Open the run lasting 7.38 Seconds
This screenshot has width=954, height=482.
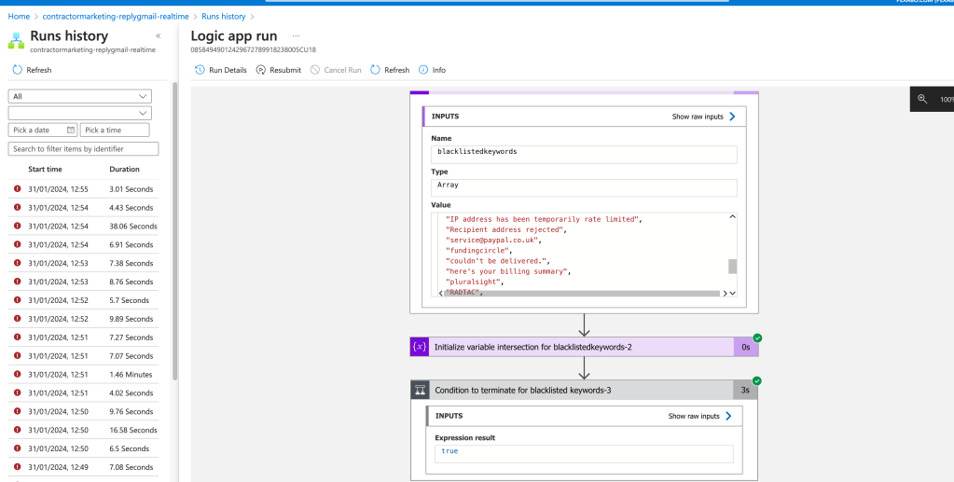83,264
